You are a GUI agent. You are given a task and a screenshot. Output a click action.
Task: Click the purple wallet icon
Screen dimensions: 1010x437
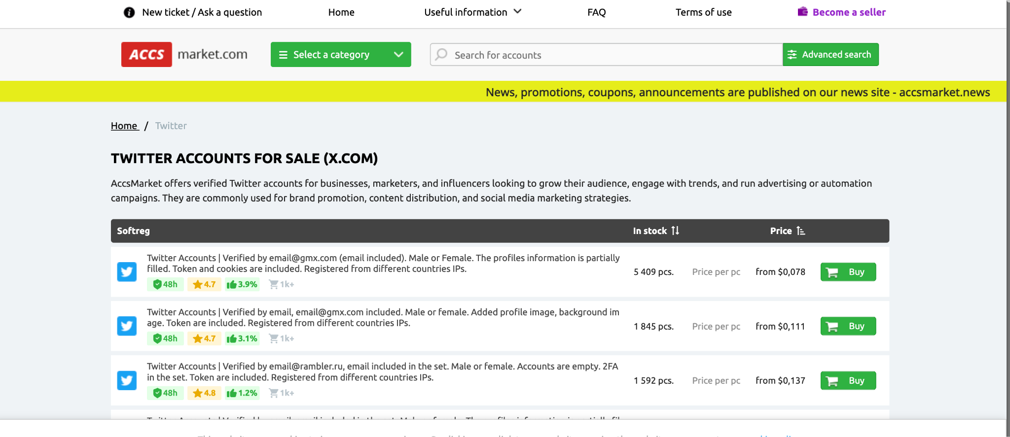coord(803,11)
